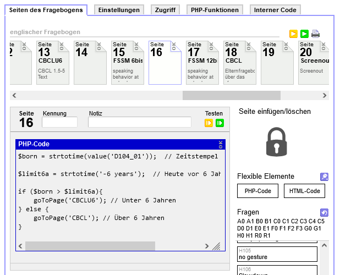The width and height of the screenshot is (340, 275).
Task: Select question category E1
Action: [x=266, y=228]
